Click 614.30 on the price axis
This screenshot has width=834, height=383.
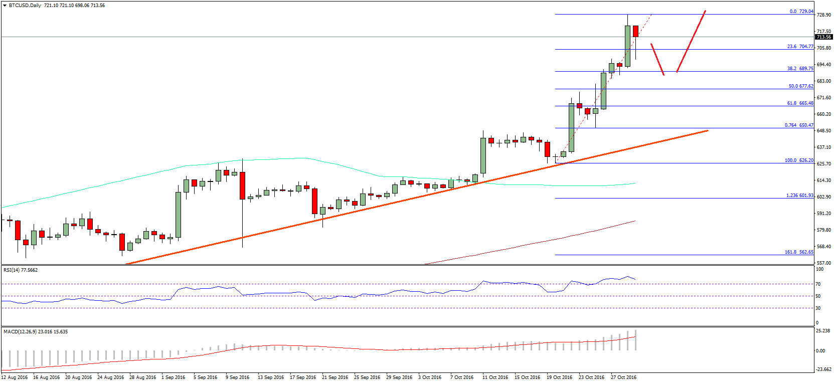tap(824, 180)
